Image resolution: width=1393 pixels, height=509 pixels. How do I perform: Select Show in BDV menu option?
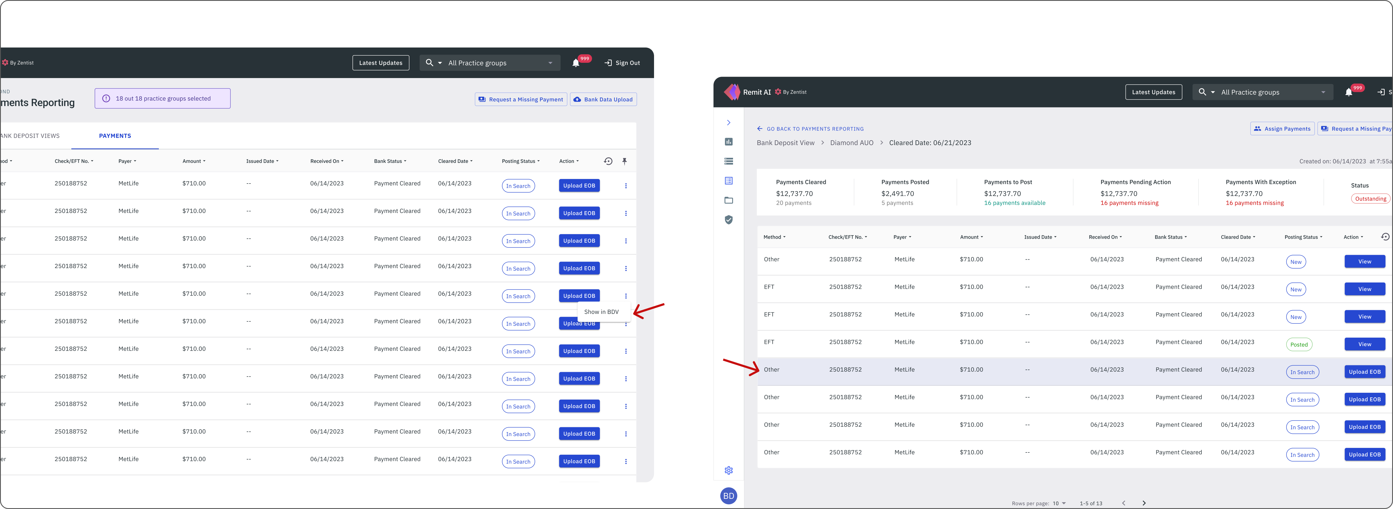(601, 312)
